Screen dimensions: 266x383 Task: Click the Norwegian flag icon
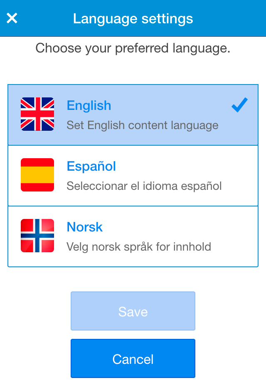[x=37, y=236]
